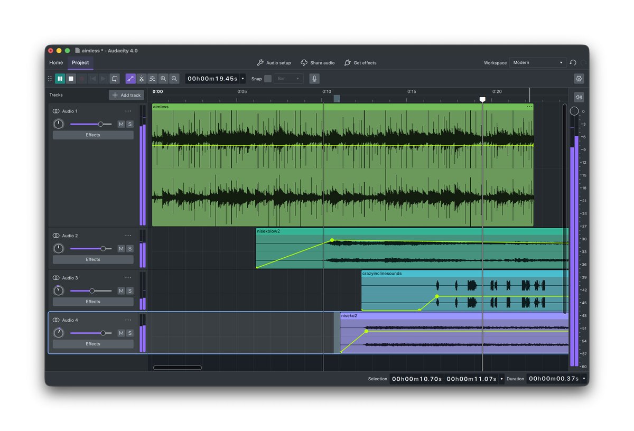
Task: Click Audio 1 pan knob
Action: point(59,124)
